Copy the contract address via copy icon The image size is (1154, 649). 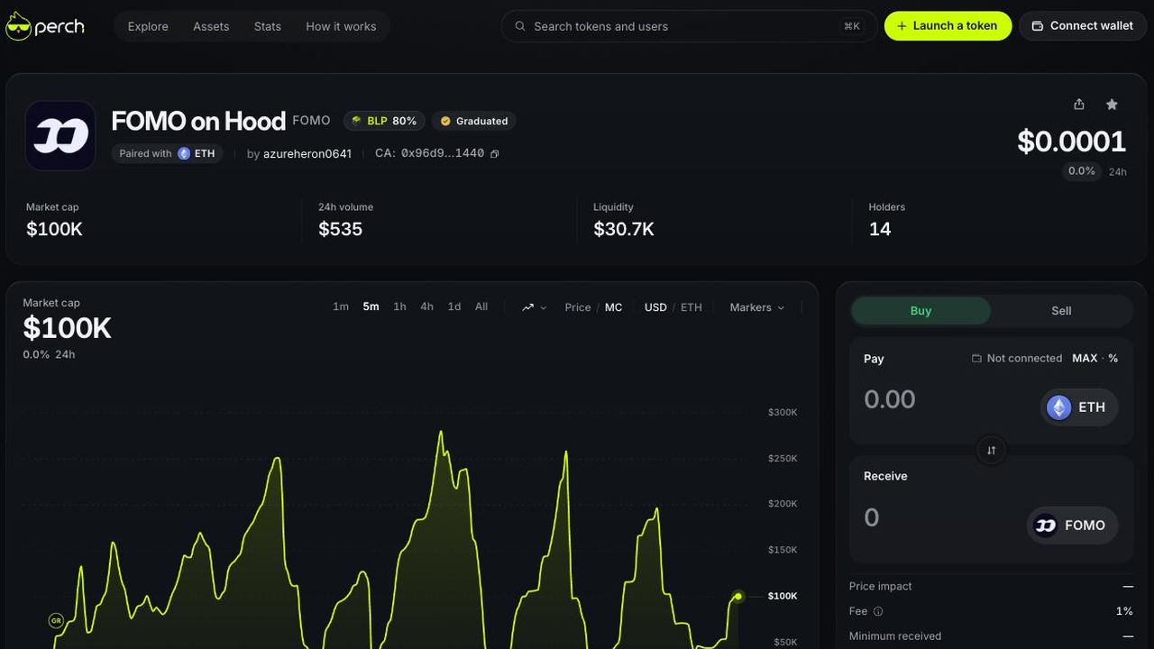[x=494, y=154]
